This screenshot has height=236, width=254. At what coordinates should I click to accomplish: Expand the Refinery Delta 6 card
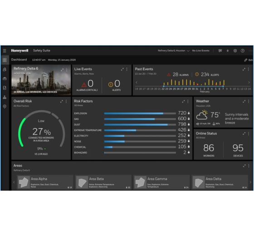pos(62,70)
